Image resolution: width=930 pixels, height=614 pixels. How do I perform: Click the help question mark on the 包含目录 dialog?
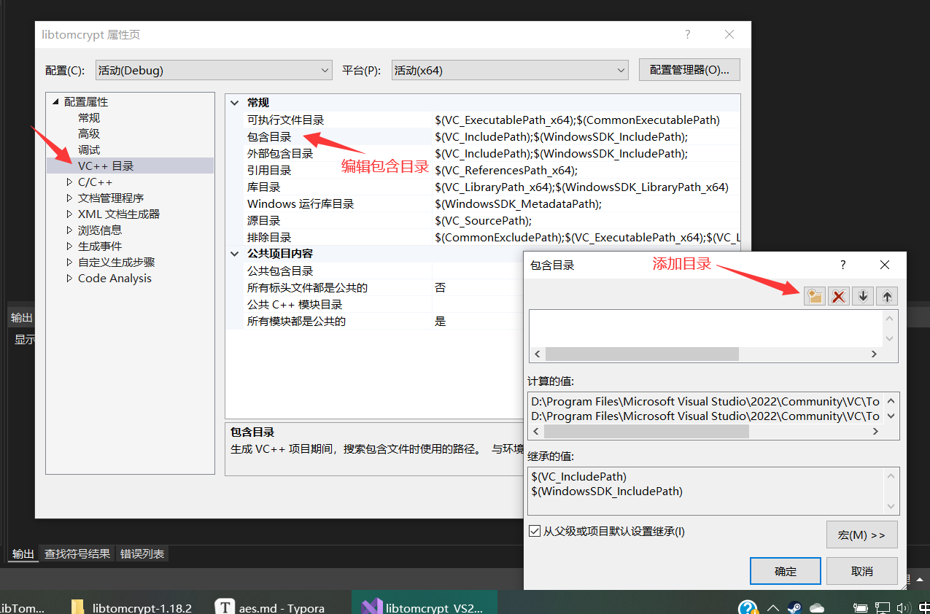pos(842,265)
